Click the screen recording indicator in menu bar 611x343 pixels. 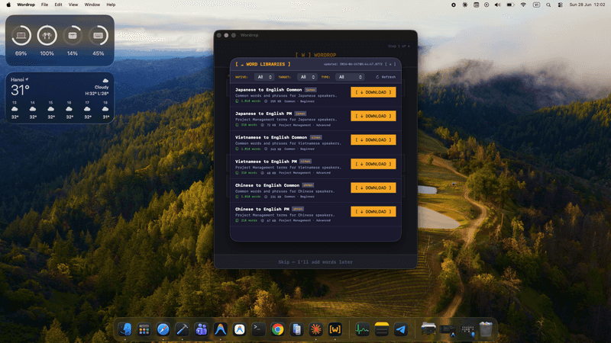click(x=453, y=5)
